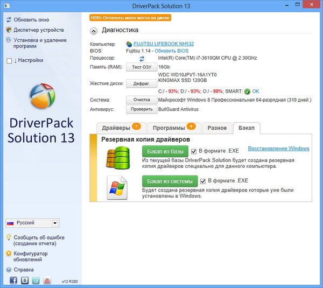The image size is (323, 288).
Task: Click the lightbulb error report icon
Action: 9,237
